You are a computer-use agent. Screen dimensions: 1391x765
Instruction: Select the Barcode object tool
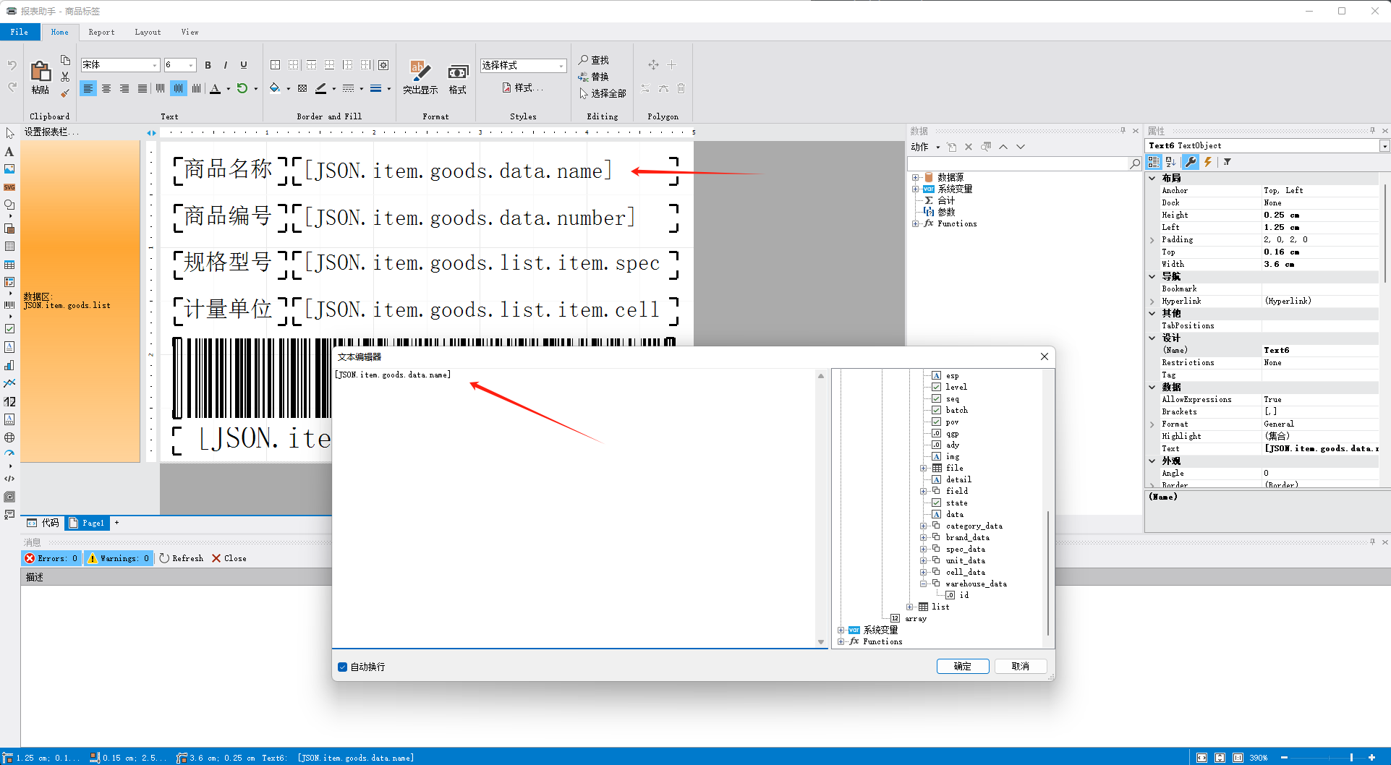tap(9, 305)
